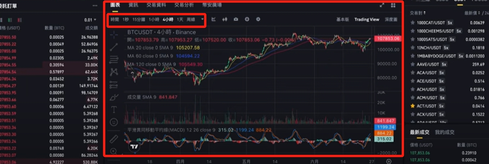Switch to 我的成交 my trades tab
The image size is (489, 164).
pos(445,132)
